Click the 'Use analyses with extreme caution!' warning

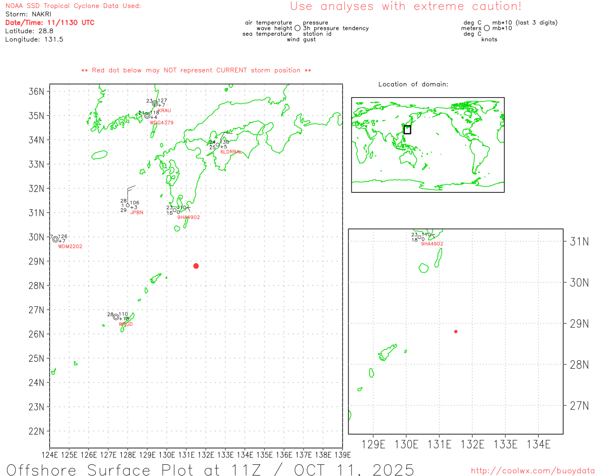point(406,7)
